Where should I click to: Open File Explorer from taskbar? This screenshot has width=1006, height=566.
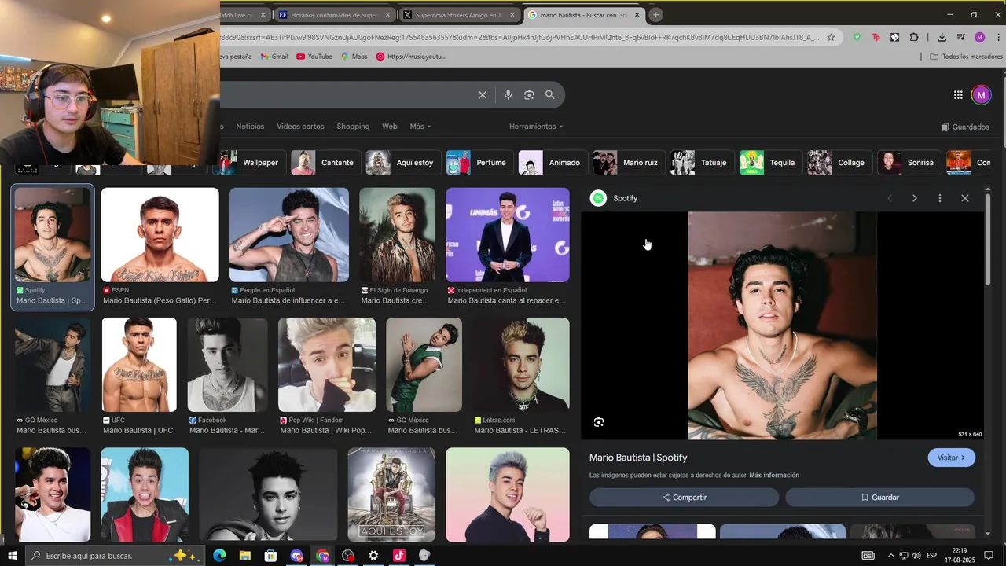(x=244, y=556)
